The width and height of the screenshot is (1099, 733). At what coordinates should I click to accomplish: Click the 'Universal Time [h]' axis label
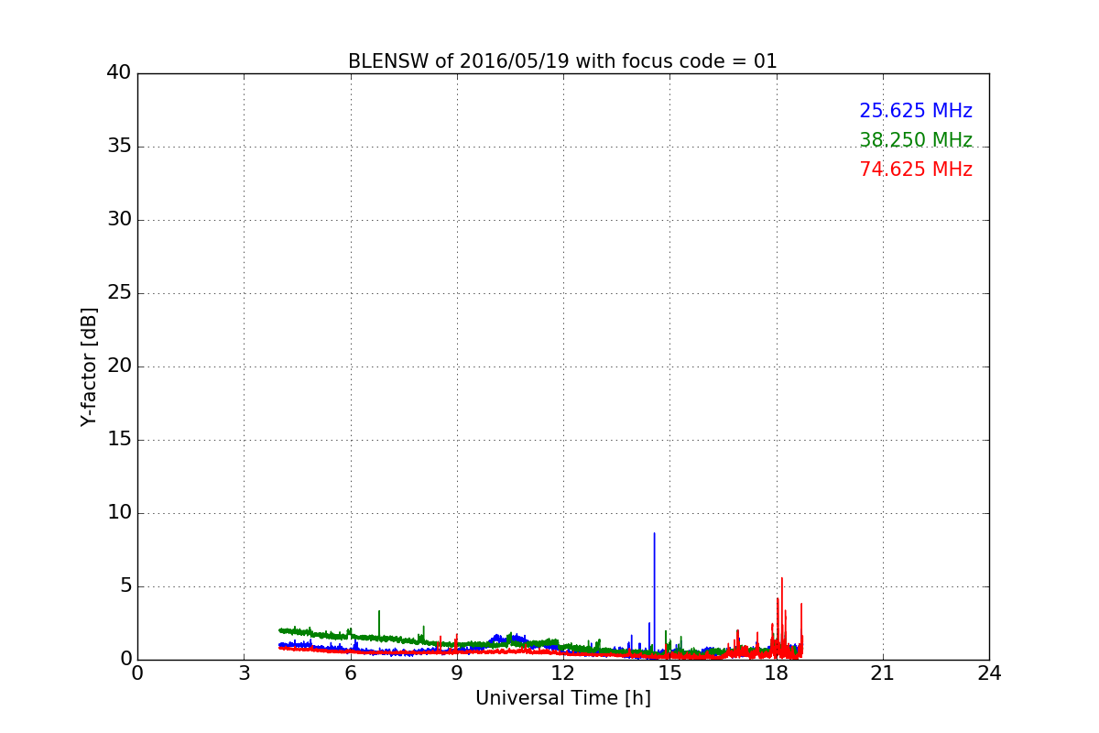[x=562, y=698]
